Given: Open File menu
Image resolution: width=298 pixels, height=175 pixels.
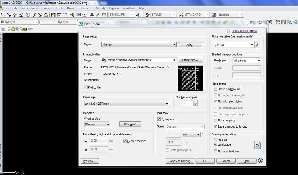Looking at the screenshot, I should (x=7, y=8).
